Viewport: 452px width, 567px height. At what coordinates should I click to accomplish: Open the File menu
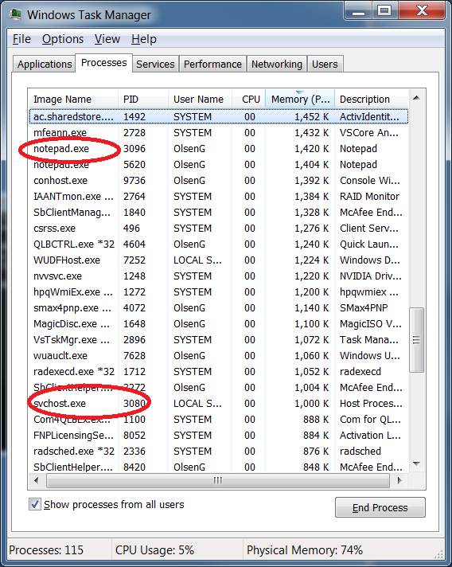(x=21, y=39)
